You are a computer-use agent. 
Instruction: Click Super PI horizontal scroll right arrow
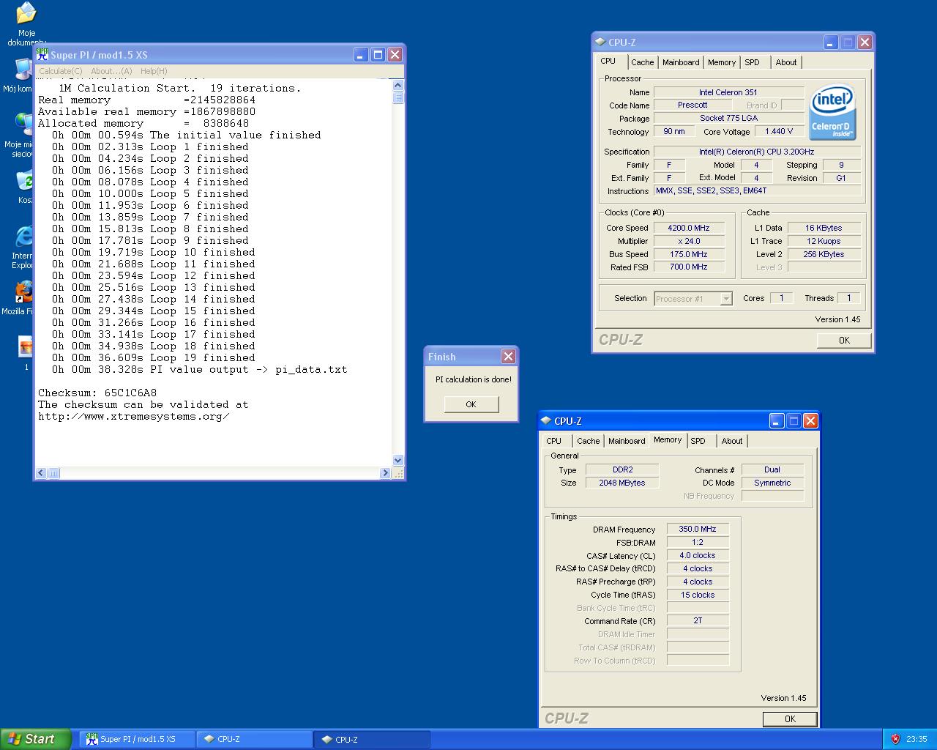click(385, 473)
